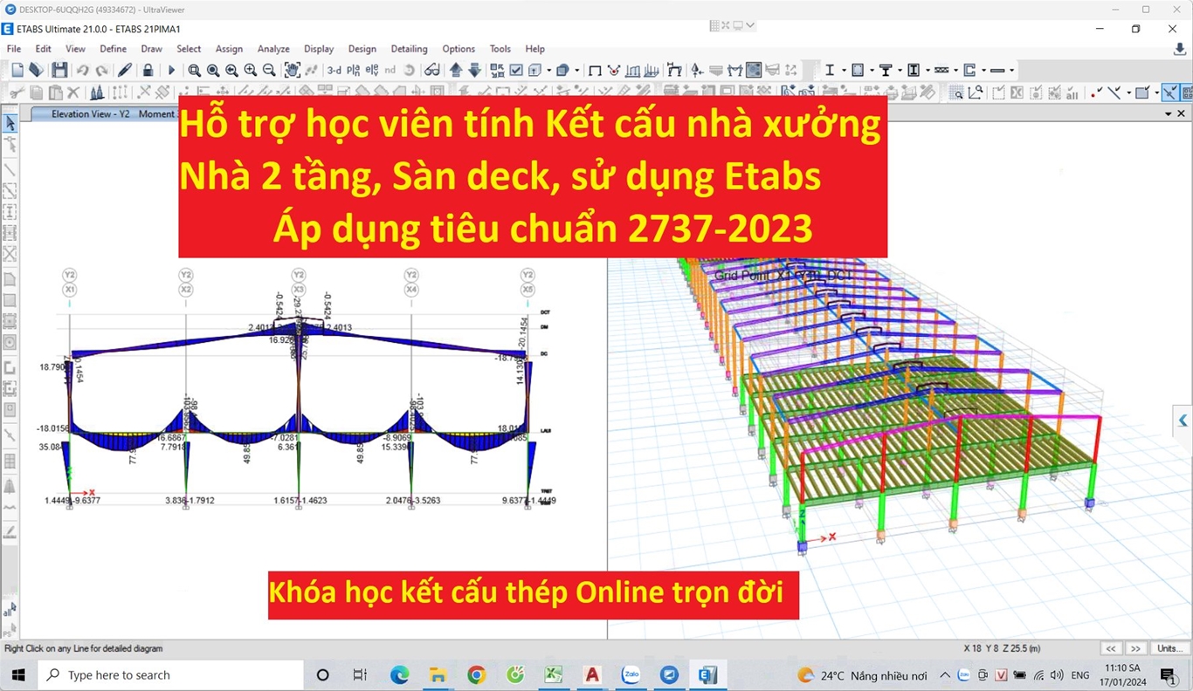
Task: Switch to 3-d view button
Action: (334, 70)
